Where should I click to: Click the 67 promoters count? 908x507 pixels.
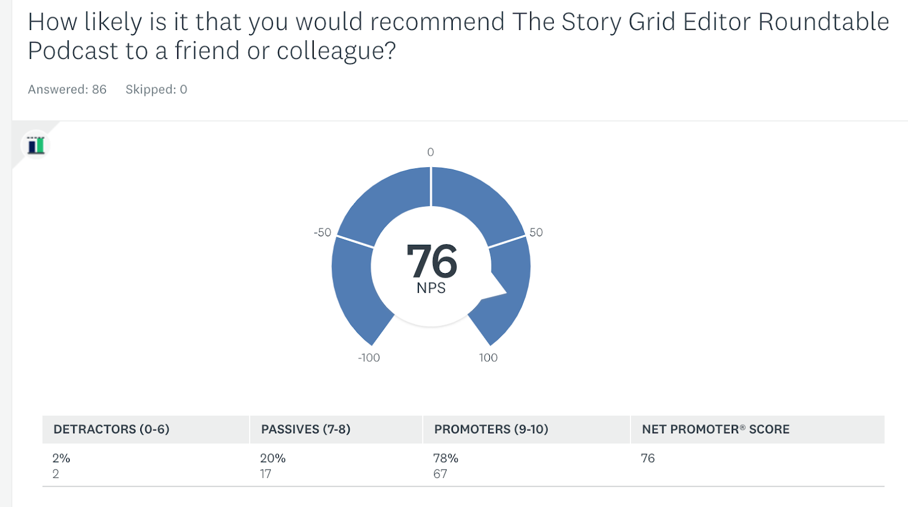pyautogui.click(x=440, y=474)
